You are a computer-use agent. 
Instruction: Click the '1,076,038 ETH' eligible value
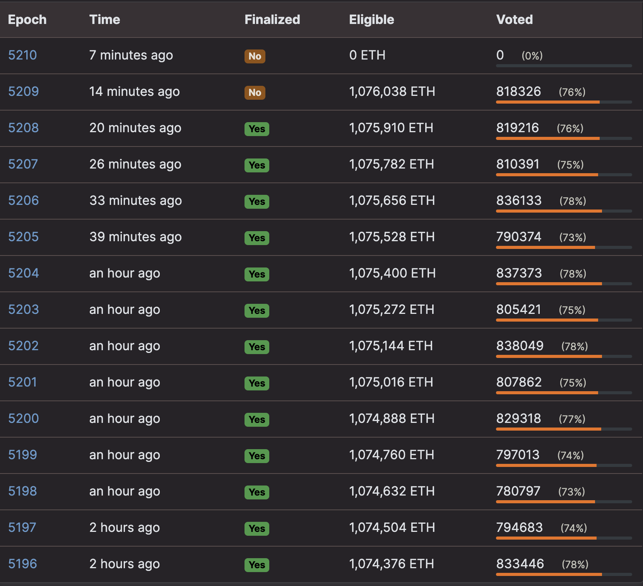(x=392, y=92)
